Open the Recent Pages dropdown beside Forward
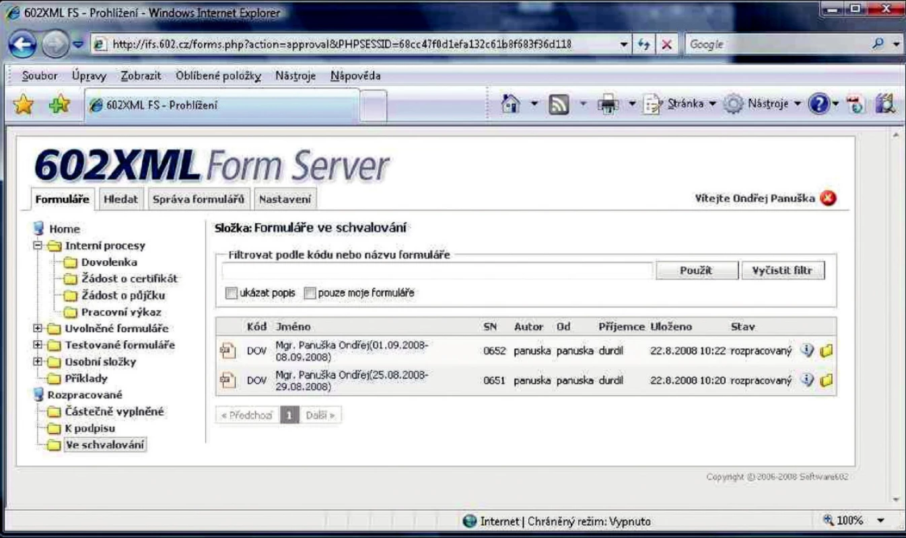The image size is (906, 538). point(77,44)
